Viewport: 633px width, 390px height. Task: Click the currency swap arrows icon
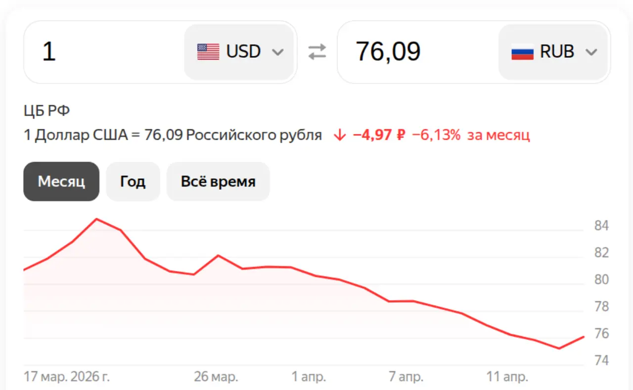click(317, 51)
